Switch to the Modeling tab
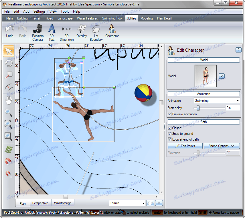Screen dimensions: 245x218 pyautogui.click(x=147, y=18)
